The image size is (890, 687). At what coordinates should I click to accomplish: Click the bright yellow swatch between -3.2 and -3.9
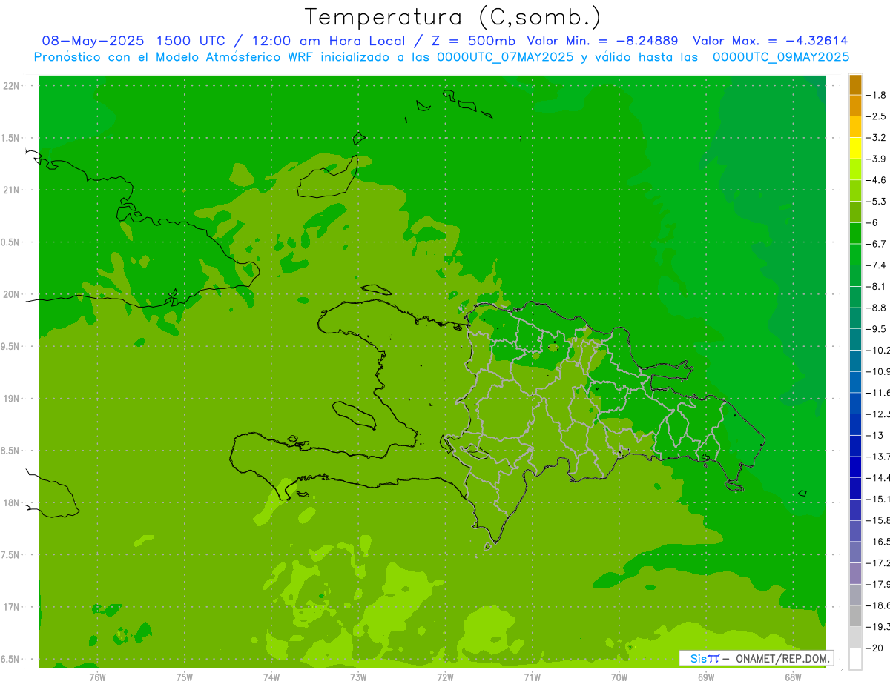pos(855,148)
